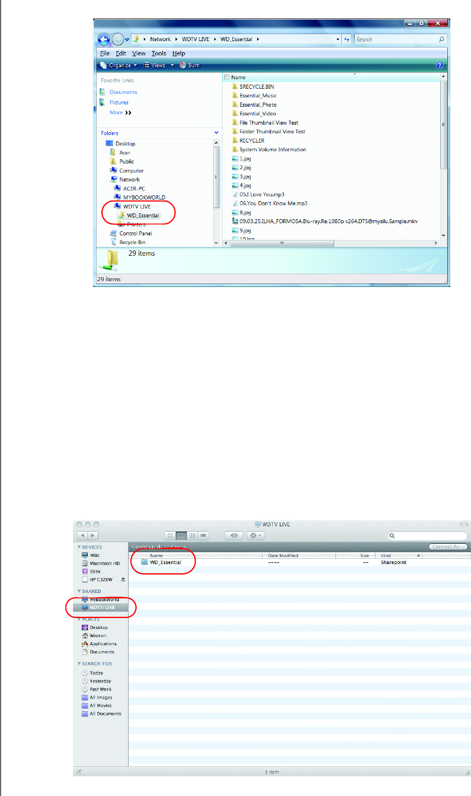Open the Documents favorite link
Screen dimensions: 471x796
click(x=123, y=92)
